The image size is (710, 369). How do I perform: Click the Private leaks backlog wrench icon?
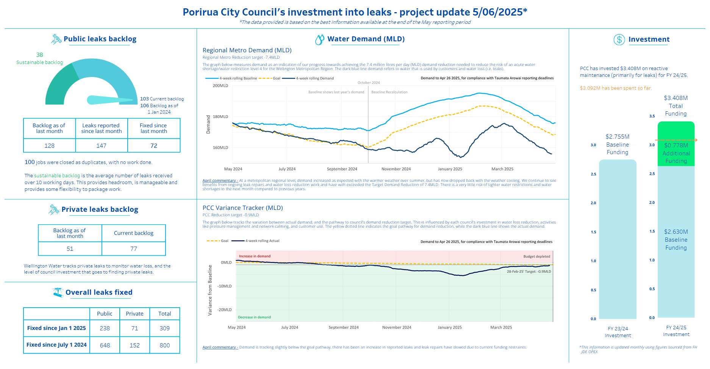[x=54, y=210]
